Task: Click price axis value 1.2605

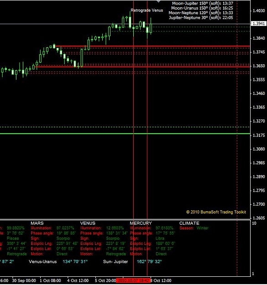Action: click(259, 218)
